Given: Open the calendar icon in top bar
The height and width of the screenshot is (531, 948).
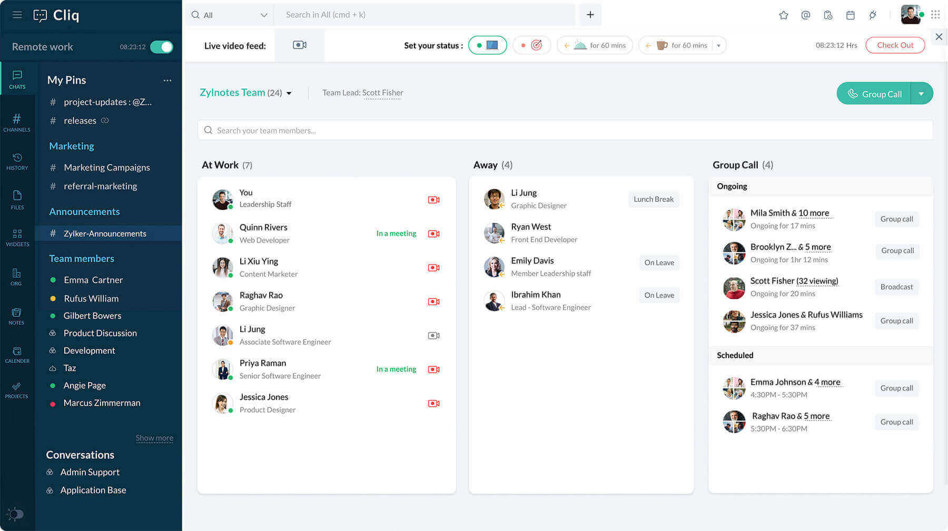Looking at the screenshot, I should point(850,15).
